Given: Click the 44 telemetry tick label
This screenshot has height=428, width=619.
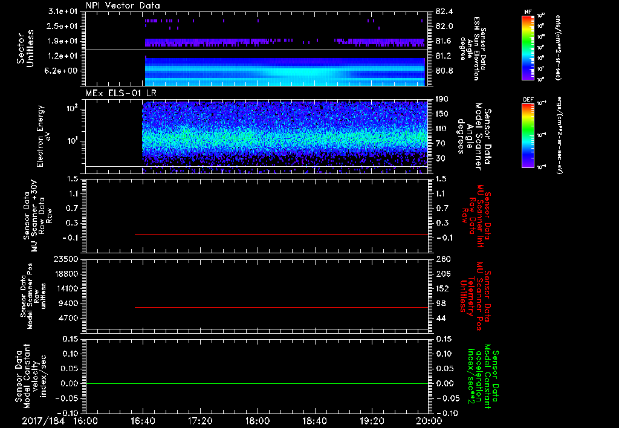Looking at the screenshot, I should (x=441, y=318).
